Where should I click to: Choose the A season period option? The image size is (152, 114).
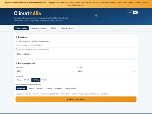(x=58, y=88)
